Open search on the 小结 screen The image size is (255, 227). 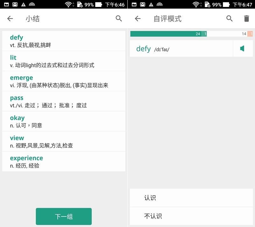click(119, 19)
